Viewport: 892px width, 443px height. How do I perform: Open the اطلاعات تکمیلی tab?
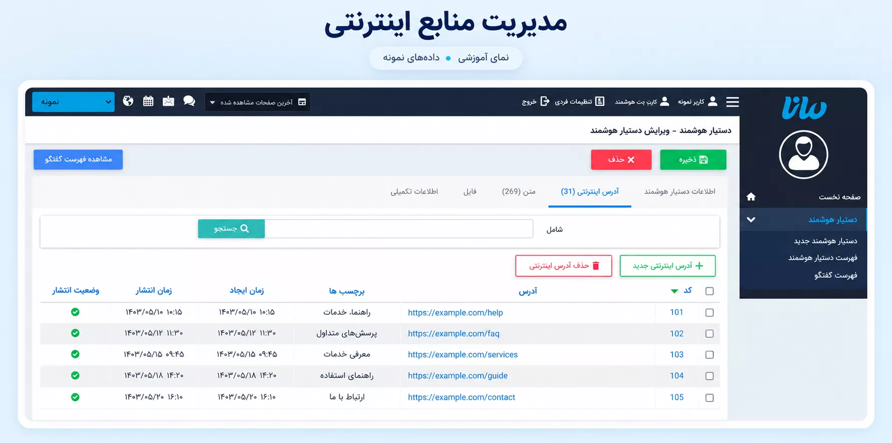[414, 191]
